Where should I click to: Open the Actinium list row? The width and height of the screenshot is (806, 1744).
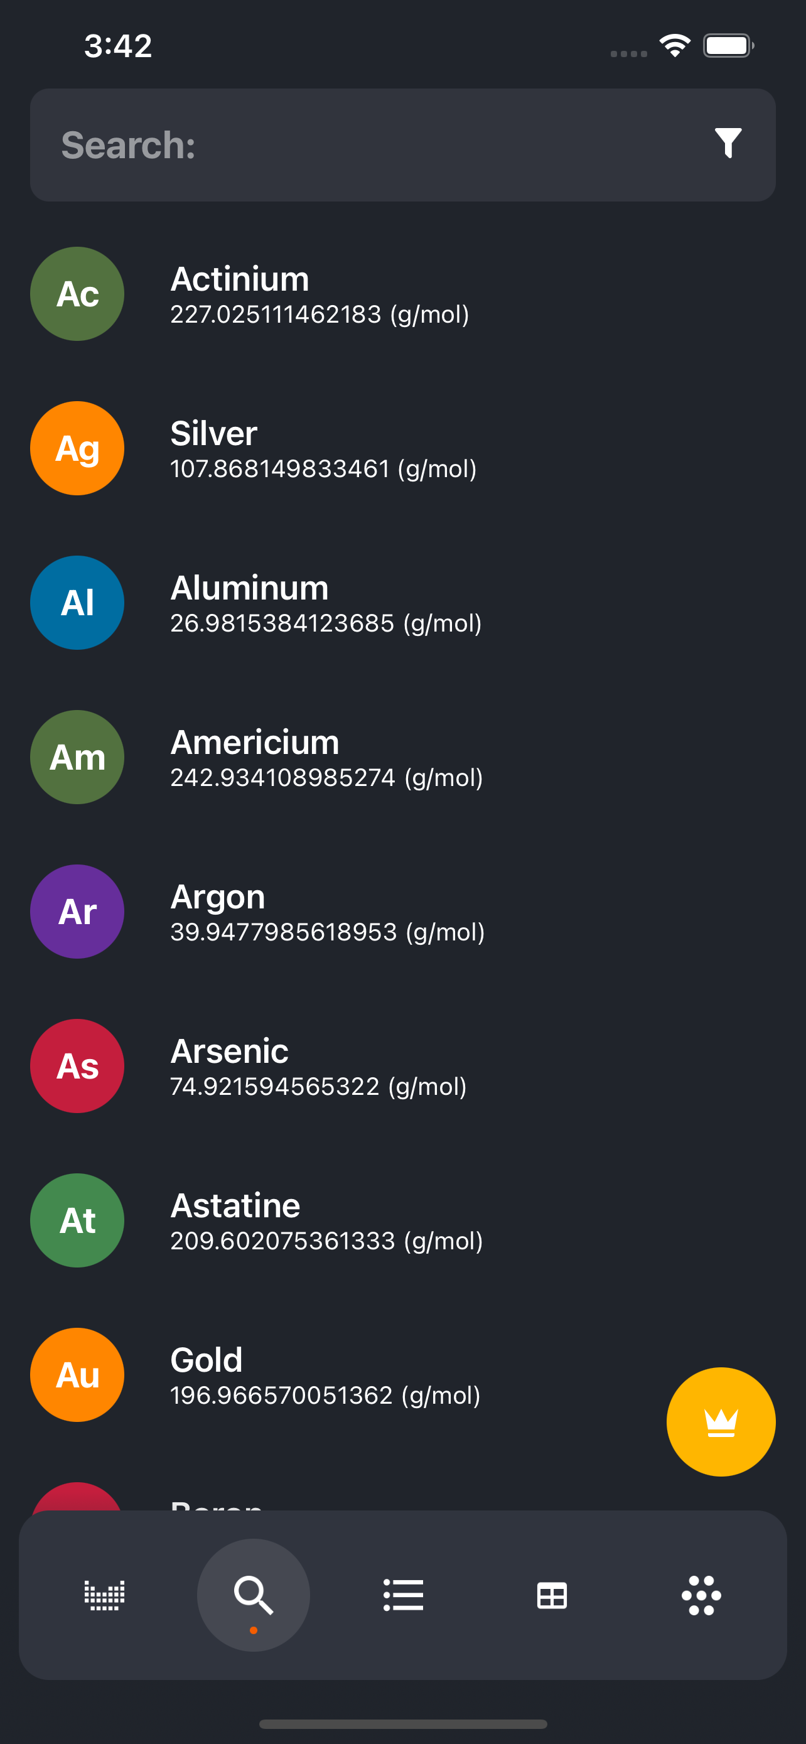402,294
